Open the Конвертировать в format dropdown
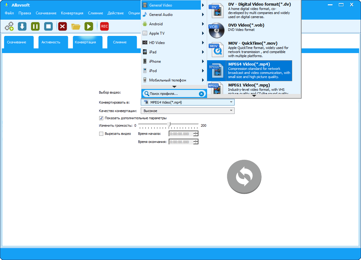 coord(187,102)
